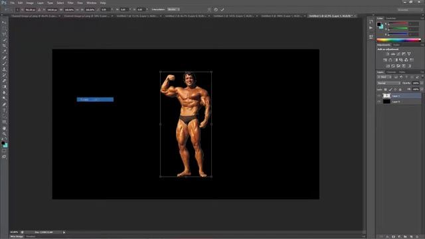This screenshot has height=239, width=425.
Task: Open the Normal blend mode dropdown
Action: click(x=388, y=83)
